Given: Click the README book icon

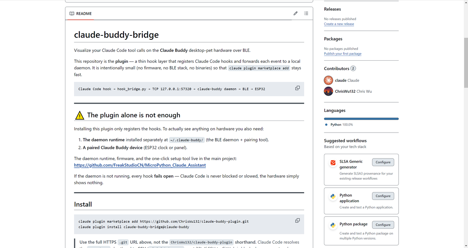Looking at the screenshot, I should tap(72, 14).
